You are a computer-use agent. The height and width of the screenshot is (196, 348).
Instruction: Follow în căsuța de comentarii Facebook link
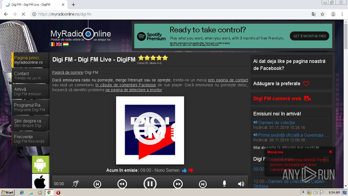pos(126,85)
